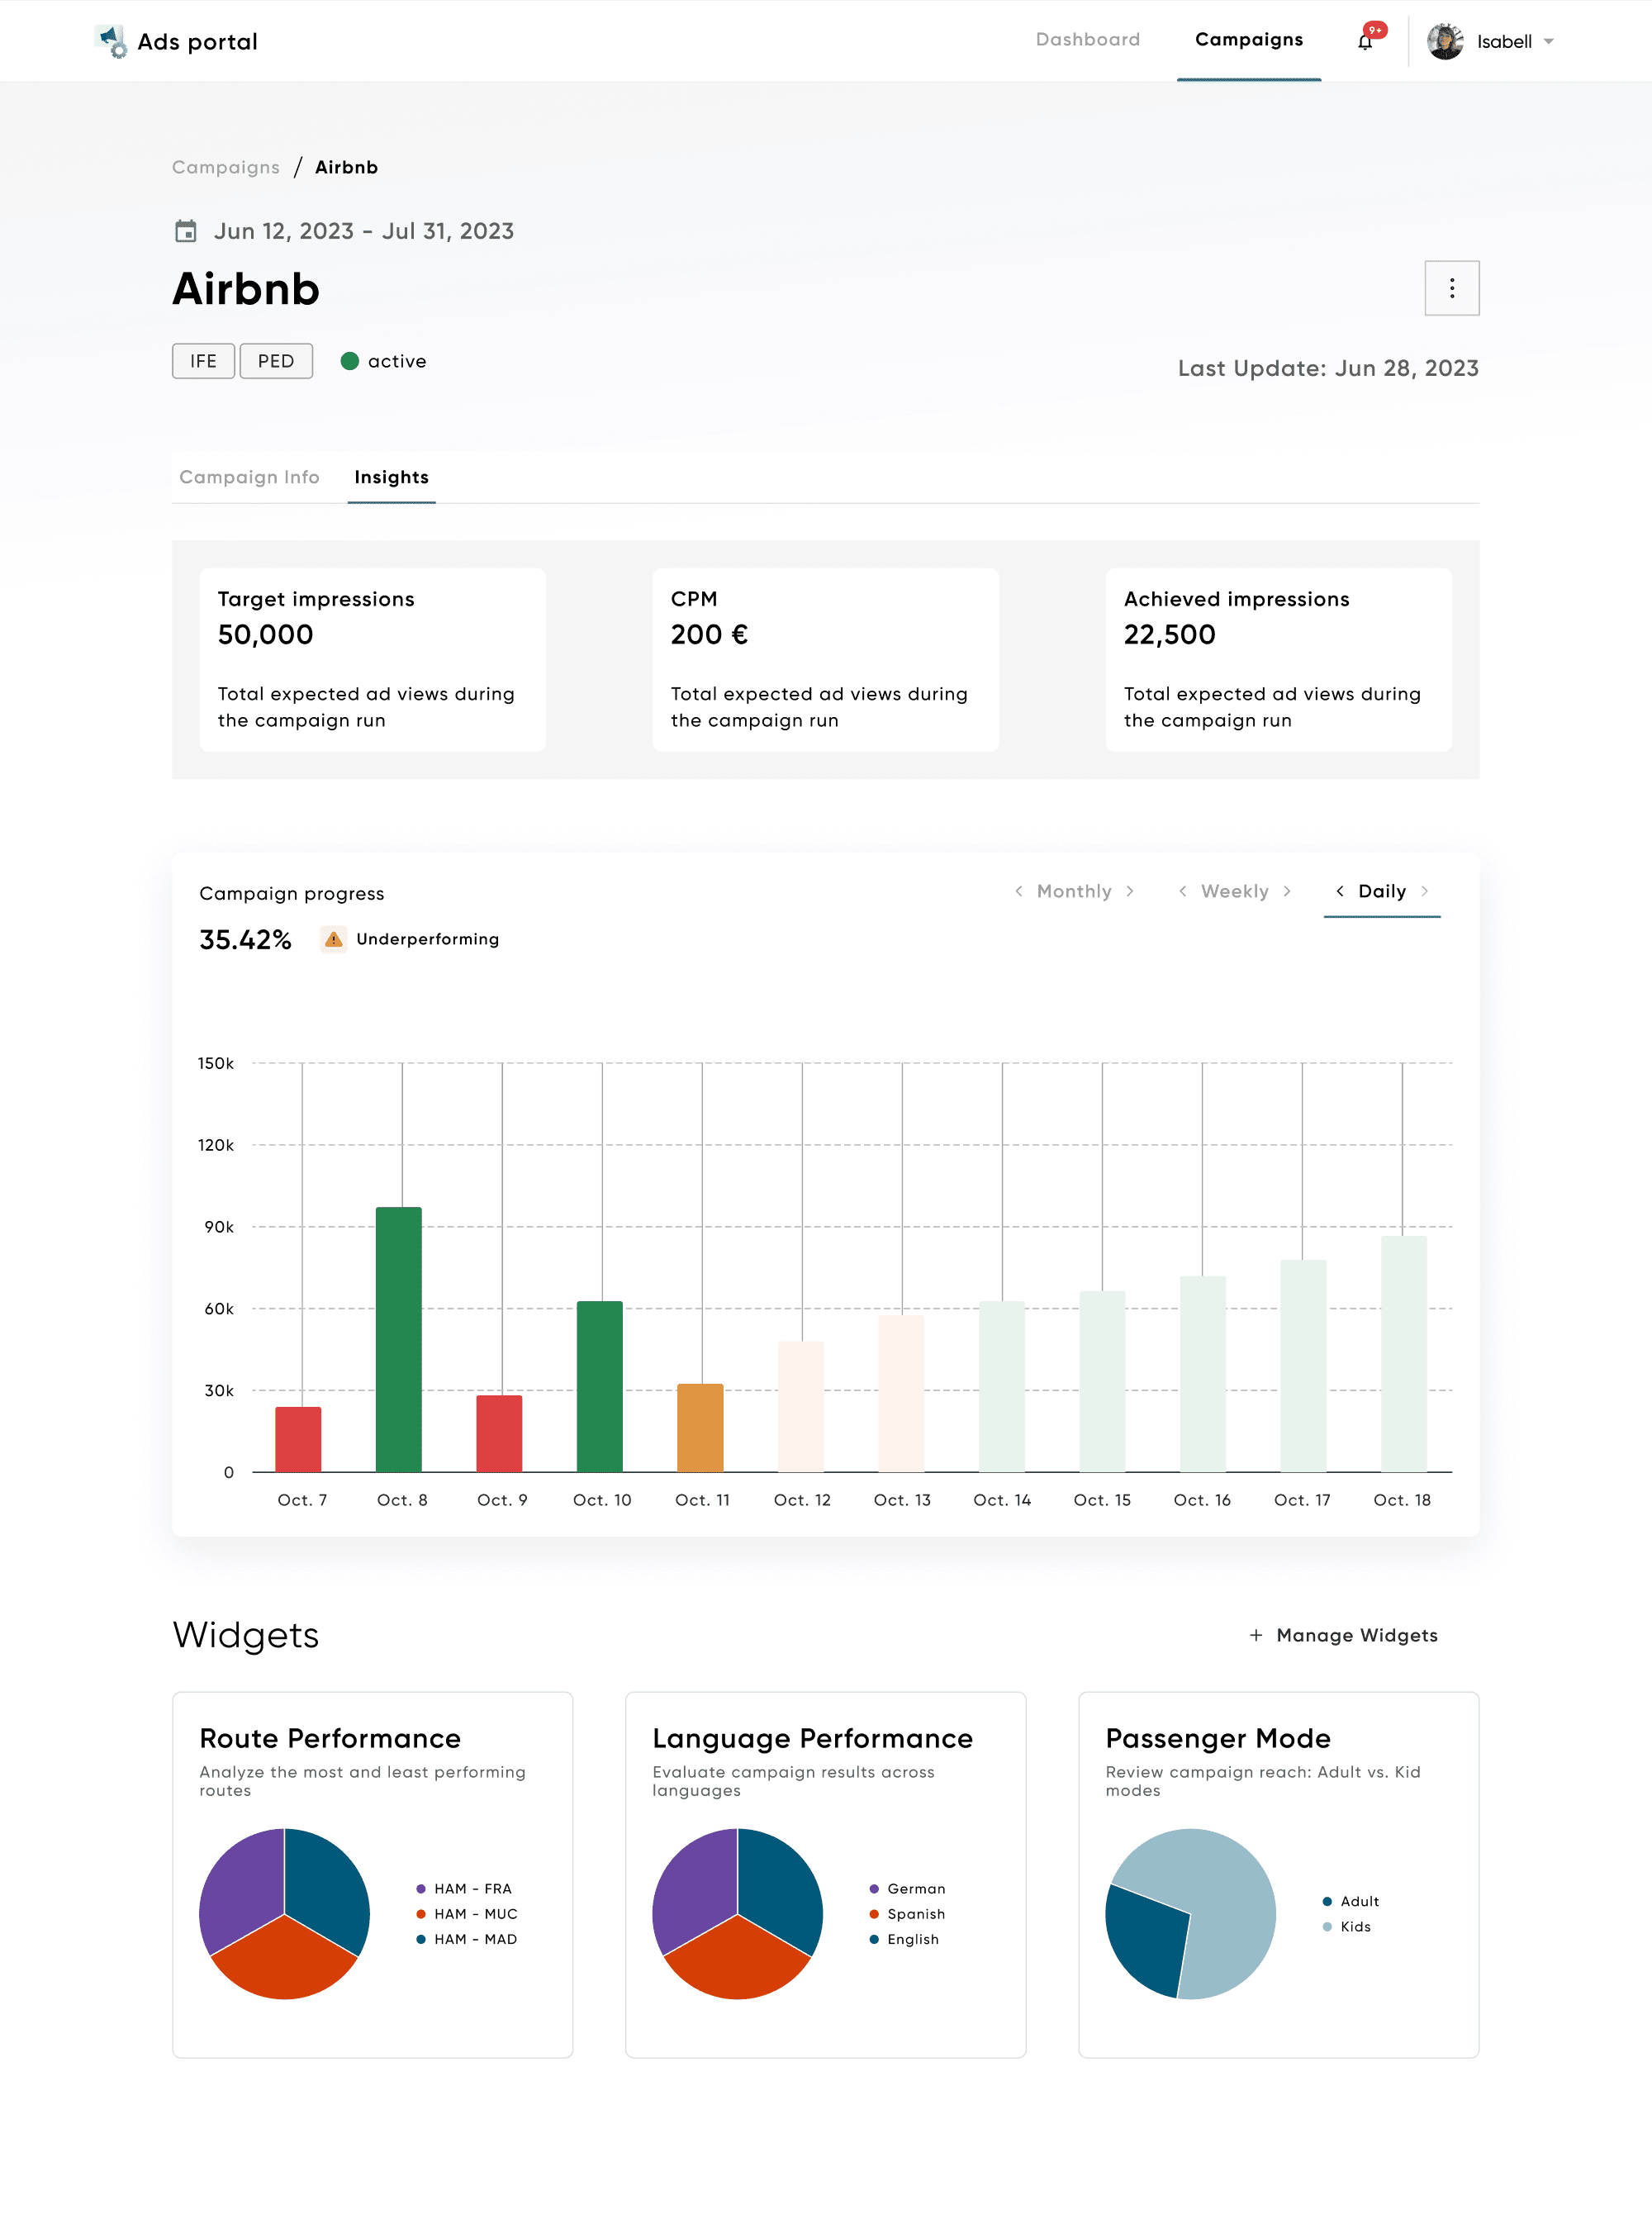Click next arrow beside Monthly
This screenshot has width=1652, height=2233.
(1130, 891)
